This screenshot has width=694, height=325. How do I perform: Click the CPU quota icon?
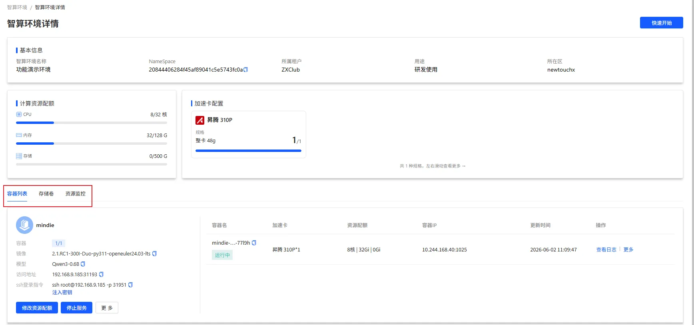[x=19, y=114]
